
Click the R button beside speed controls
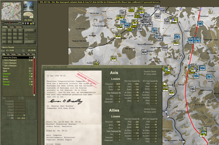coord(34,24)
